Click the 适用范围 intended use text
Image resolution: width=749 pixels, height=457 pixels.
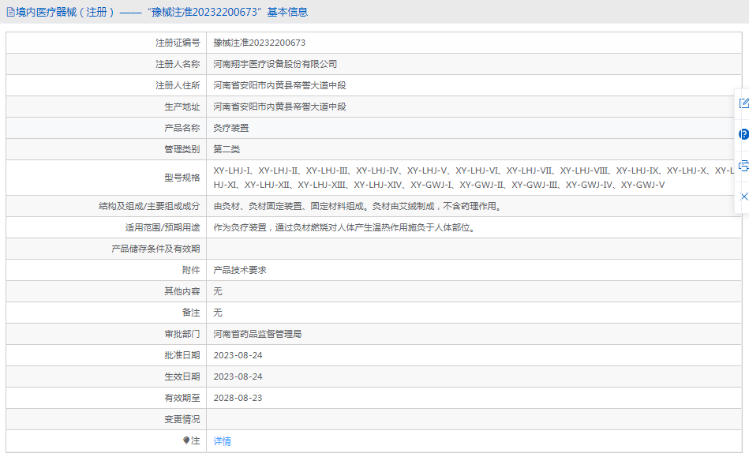coord(345,227)
